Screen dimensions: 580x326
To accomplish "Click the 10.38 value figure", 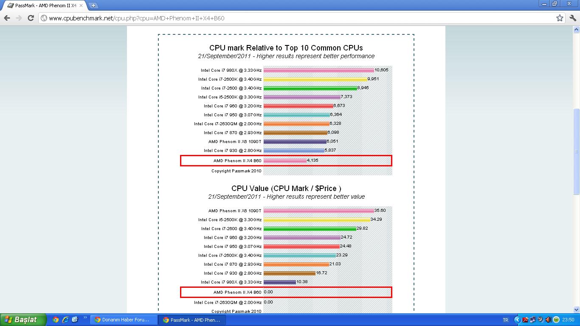I will coord(302,282).
